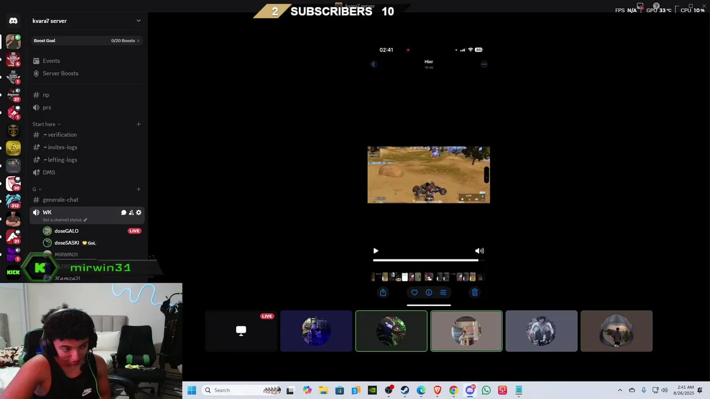Open Discord direct messages home icon
This screenshot has height=399, width=710.
[13, 21]
